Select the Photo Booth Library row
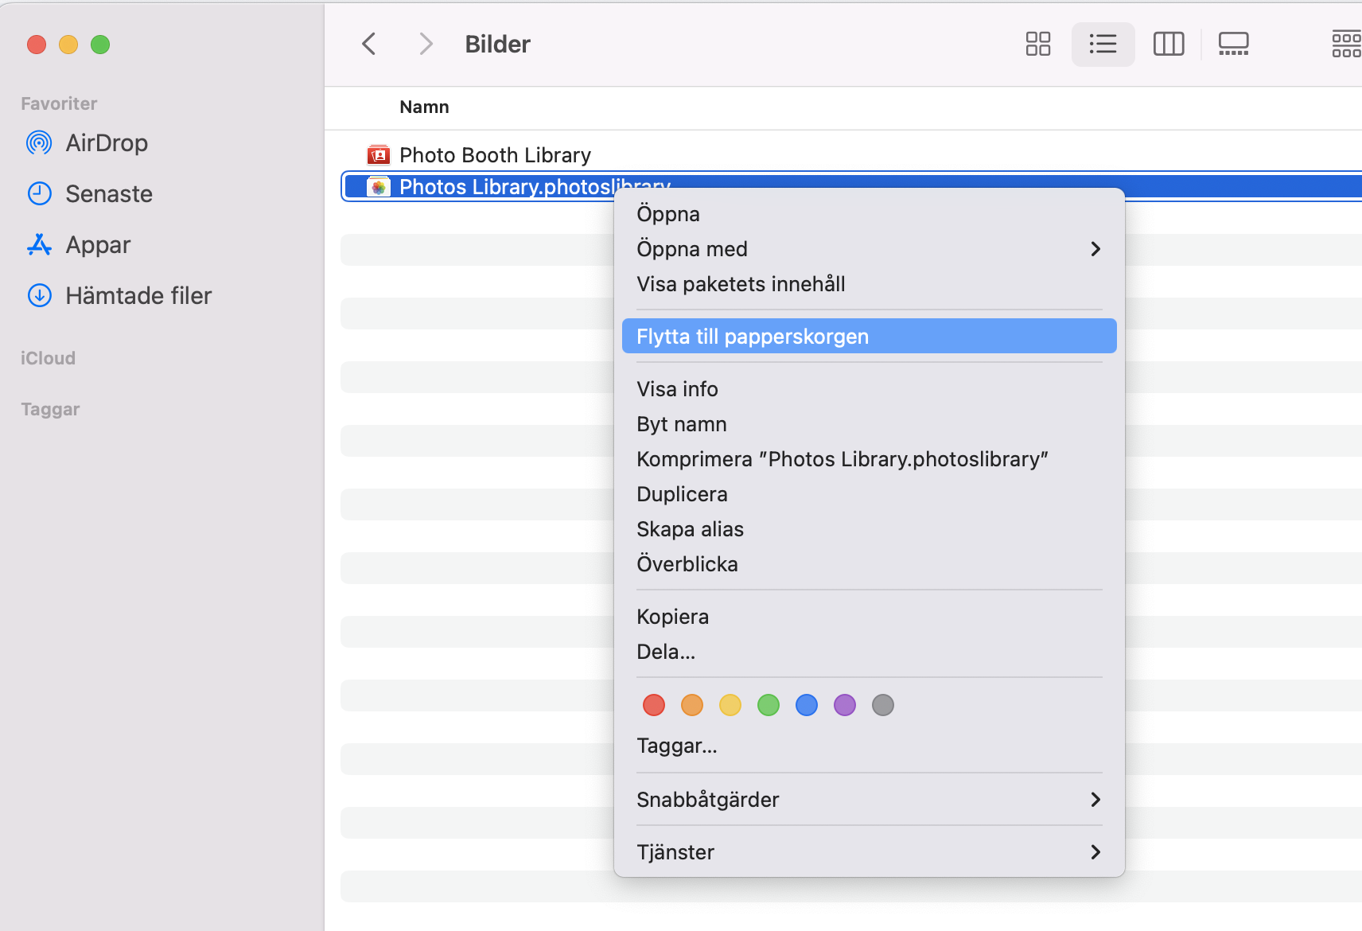Screen dimensions: 1362x931 click(x=851, y=154)
